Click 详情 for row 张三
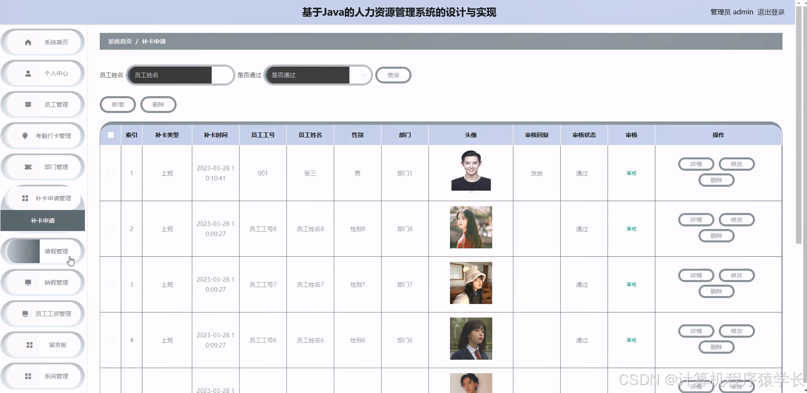The width and height of the screenshot is (807, 393). [x=696, y=164]
